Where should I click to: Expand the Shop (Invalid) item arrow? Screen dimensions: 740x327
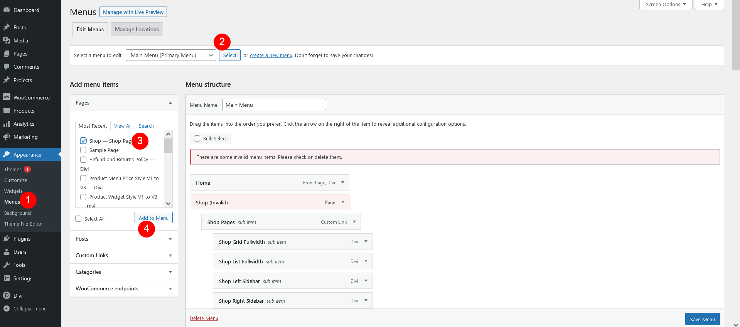pos(343,202)
